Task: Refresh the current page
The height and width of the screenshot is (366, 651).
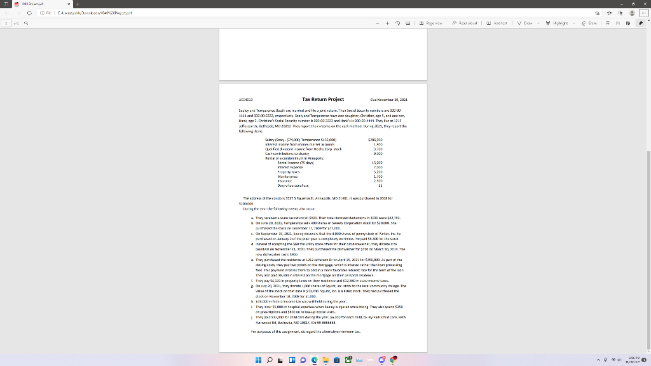Action: coord(29,13)
